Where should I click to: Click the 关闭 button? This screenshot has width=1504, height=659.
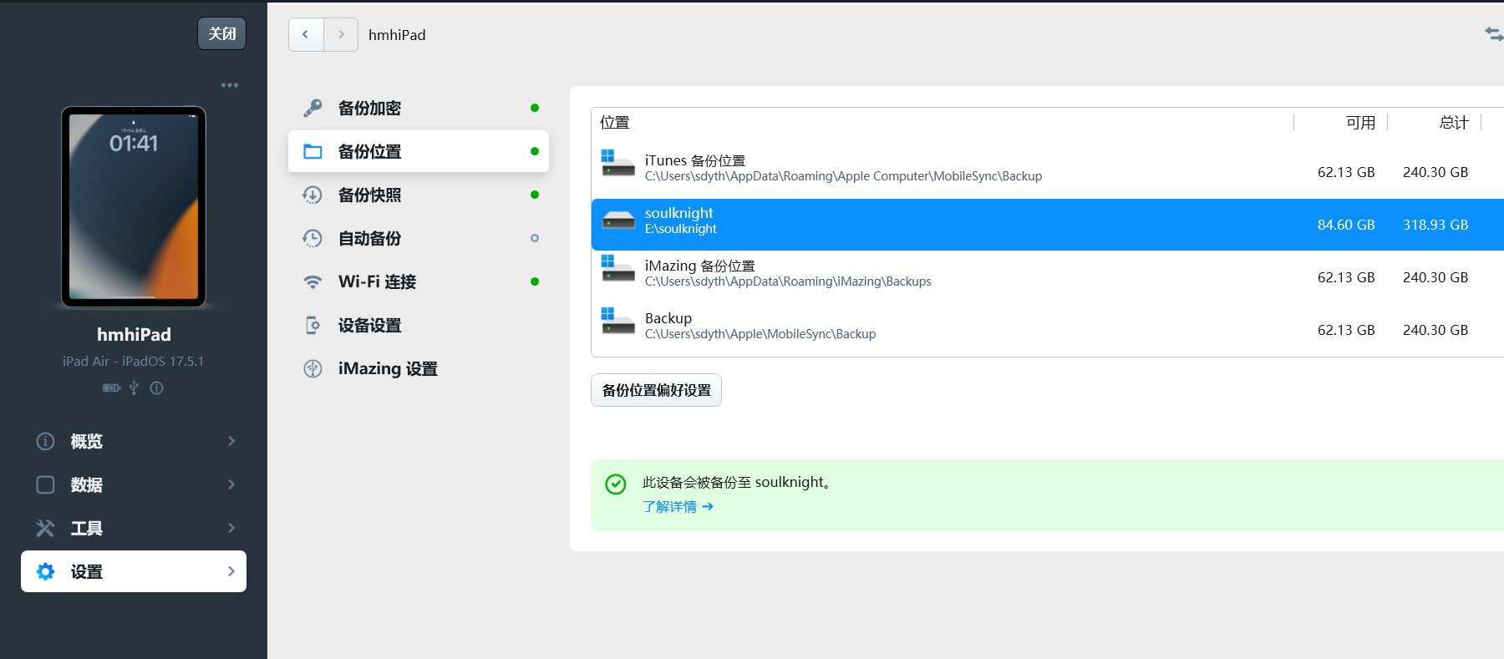click(221, 34)
